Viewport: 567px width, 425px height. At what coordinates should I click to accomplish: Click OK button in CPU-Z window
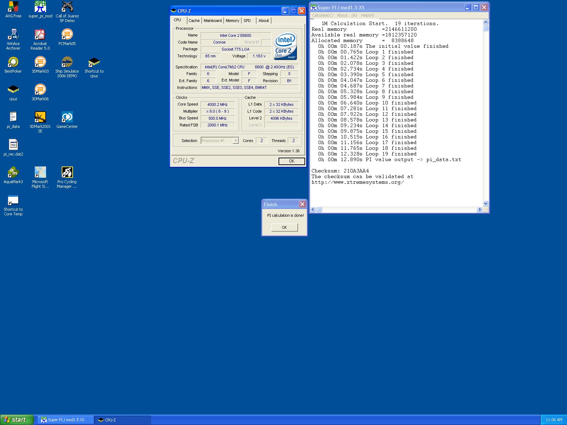click(x=292, y=161)
